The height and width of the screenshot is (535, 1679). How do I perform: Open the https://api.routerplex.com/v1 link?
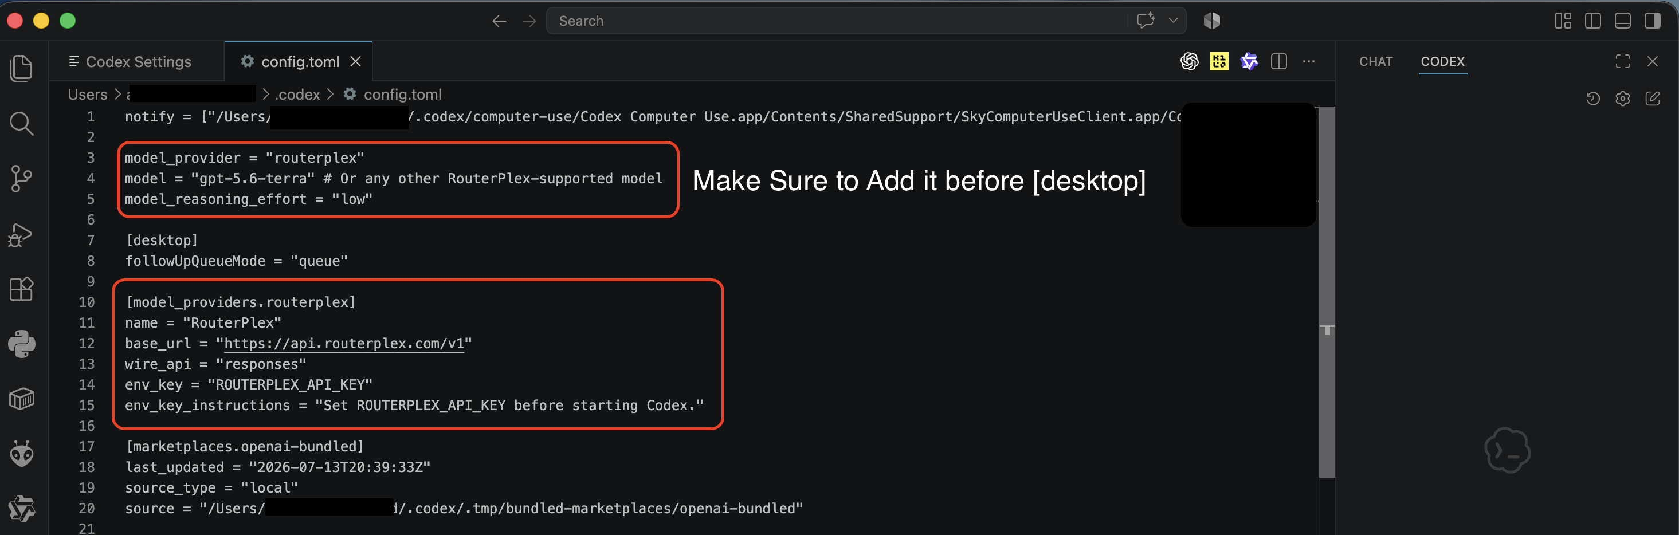click(343, 344)
